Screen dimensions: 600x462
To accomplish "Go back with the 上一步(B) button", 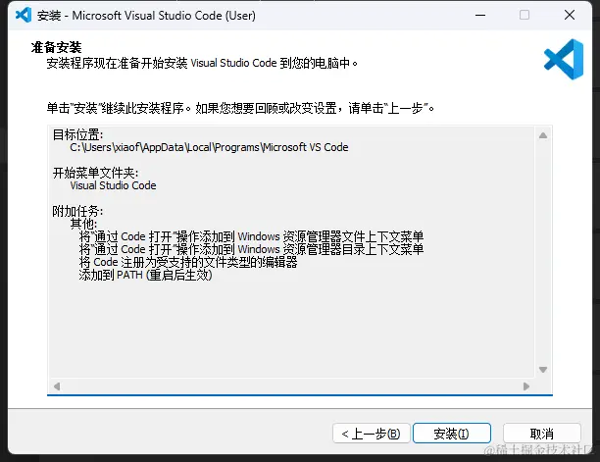I will pos(372,434).
